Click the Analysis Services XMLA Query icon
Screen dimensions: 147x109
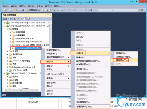coord(53,10)
